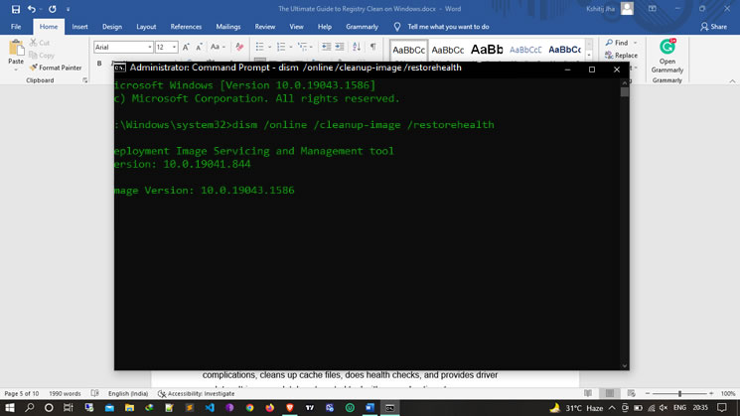Open the Layout tab
This screenshot has height=416, width=740.
pos(146,27)
